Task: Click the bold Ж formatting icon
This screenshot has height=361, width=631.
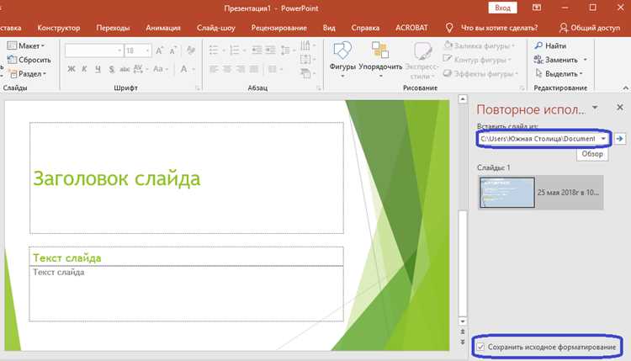Action: coord(72,69)
